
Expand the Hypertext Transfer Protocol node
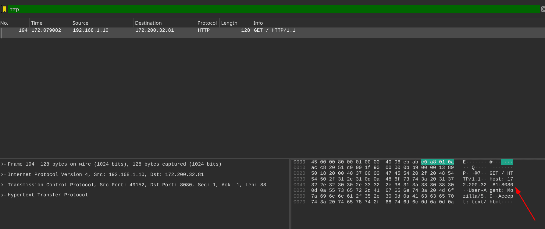point(2,195)
